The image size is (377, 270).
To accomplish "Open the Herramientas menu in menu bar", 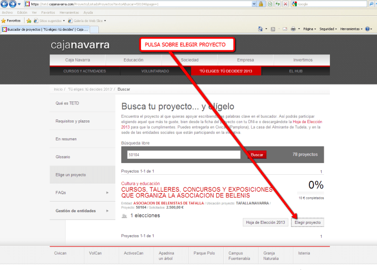I will [x=69, y=12].
